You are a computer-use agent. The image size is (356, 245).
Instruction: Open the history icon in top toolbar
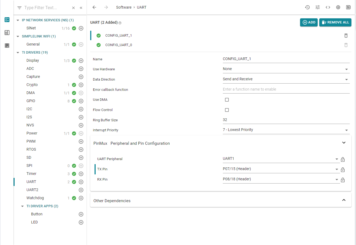[x=307, y=7]
